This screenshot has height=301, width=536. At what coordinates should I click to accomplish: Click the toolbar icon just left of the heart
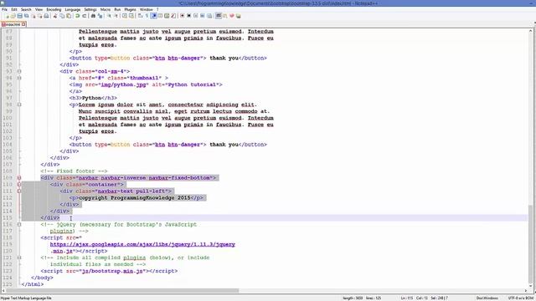[225, 16]
